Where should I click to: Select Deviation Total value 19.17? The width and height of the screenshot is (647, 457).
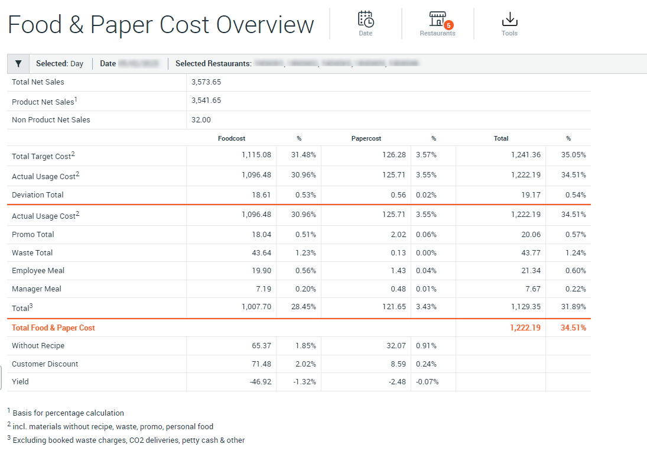tap(531, 195)
